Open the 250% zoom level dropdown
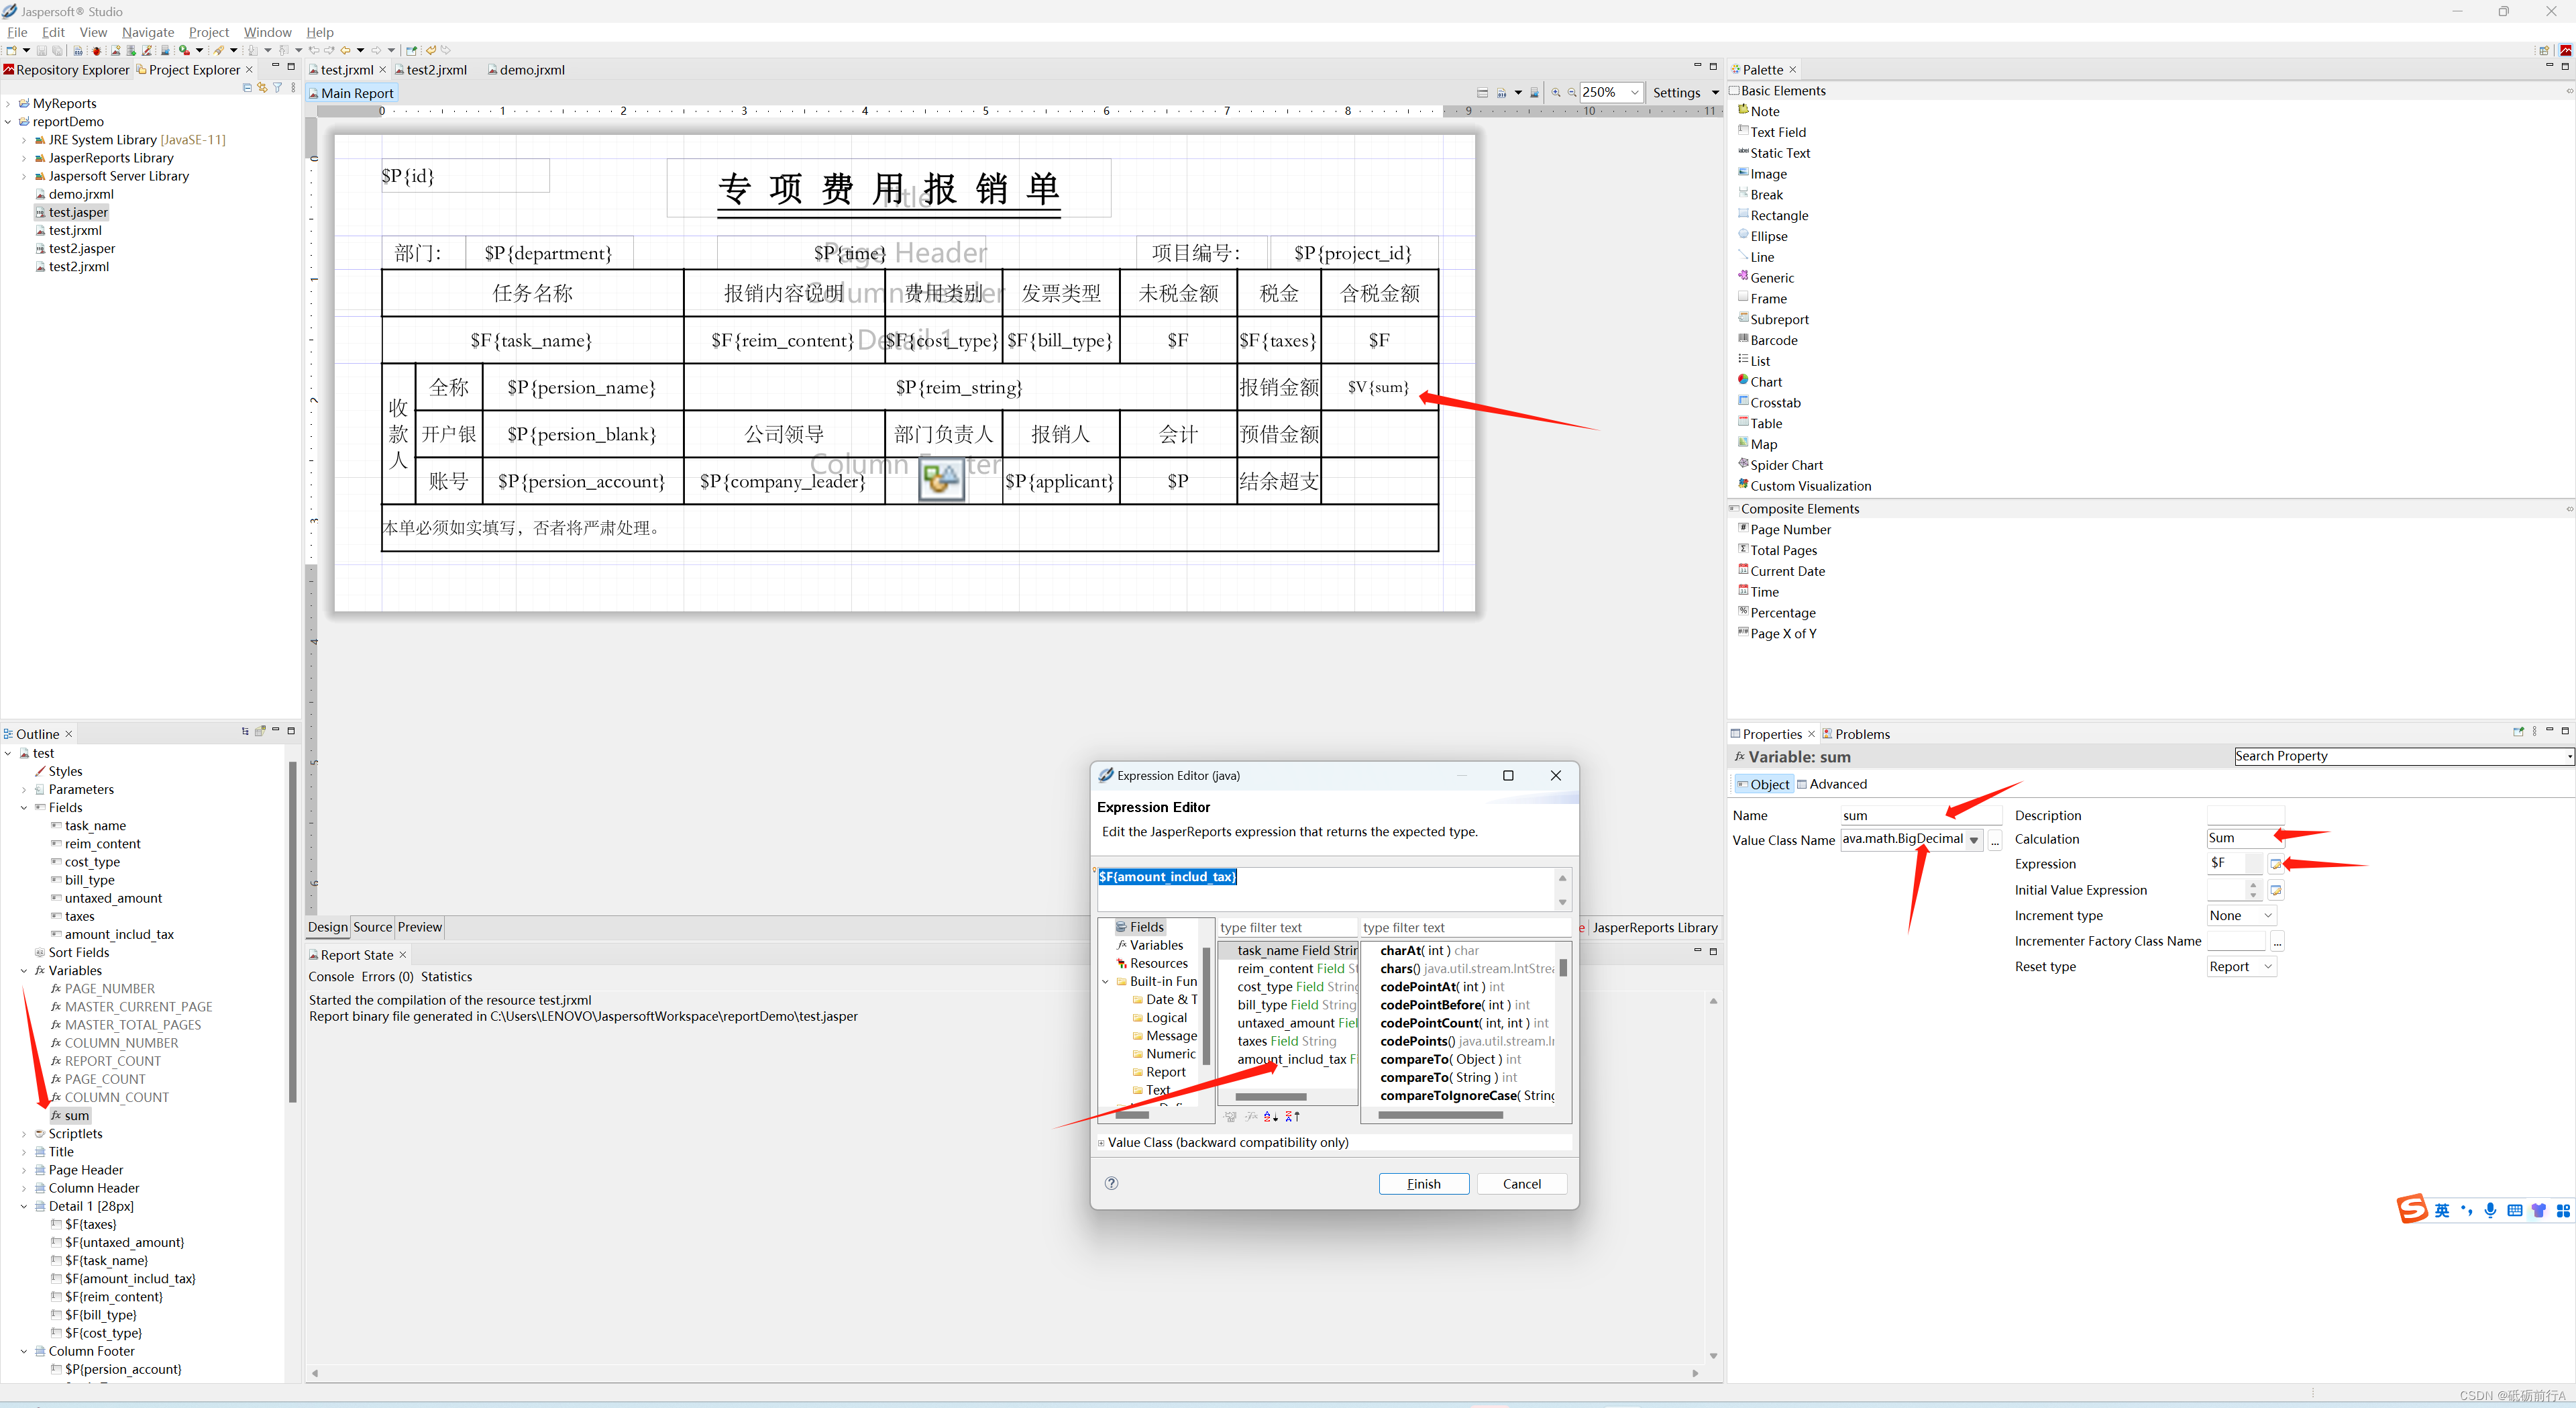 pos(1634,92)
